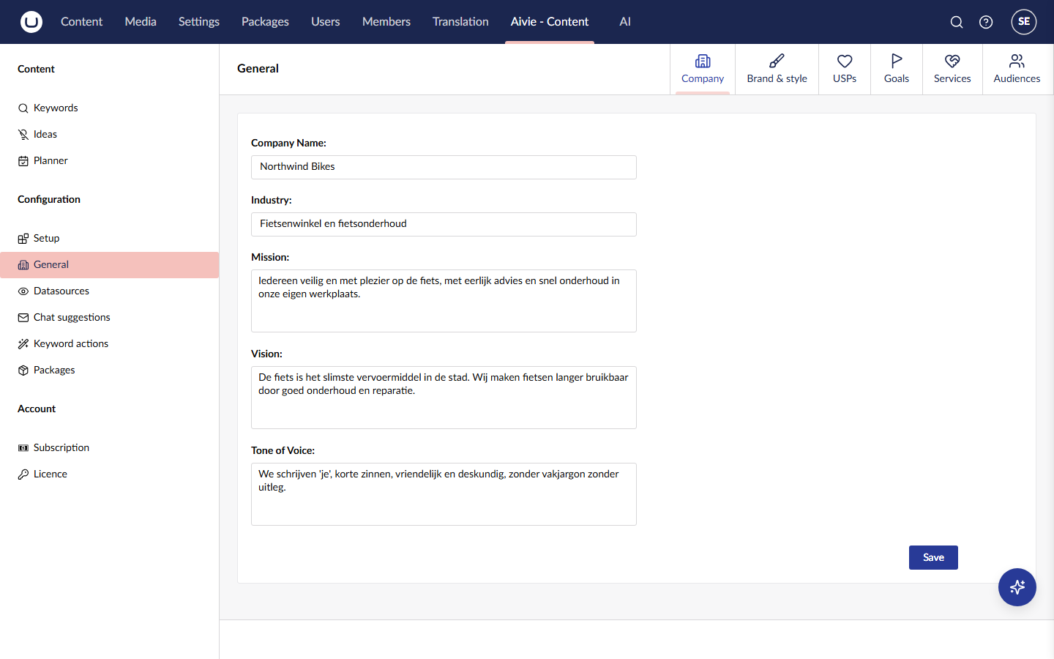The width and height of the screenshot is (1054, 659).
Task: Click the Ideas lightbulb icon in sidebar
Action: pyautogui.click(x=23, y=135)
